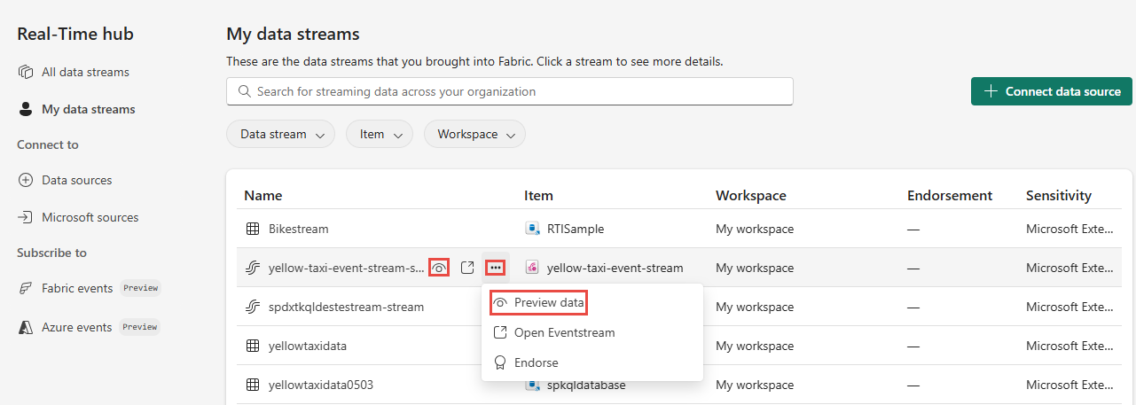The width and height of the screenshot is (1136, 405).
Task: Click the yellowtaxidata0503 table icon
Action: pyautogui.click(x=252, y=385)
